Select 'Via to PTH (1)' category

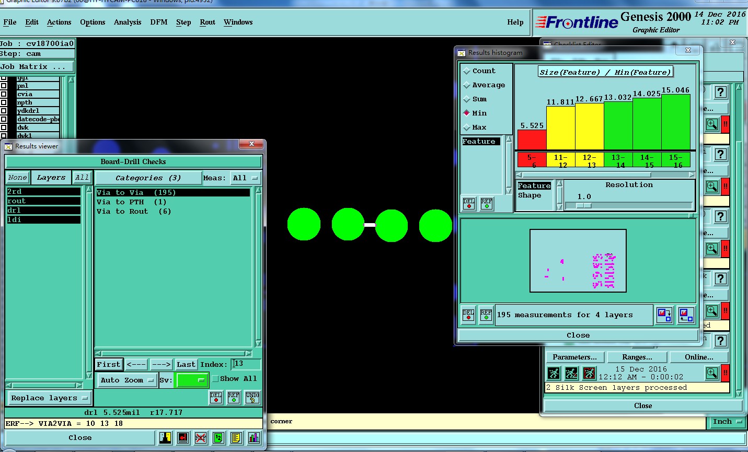point(132,202)
